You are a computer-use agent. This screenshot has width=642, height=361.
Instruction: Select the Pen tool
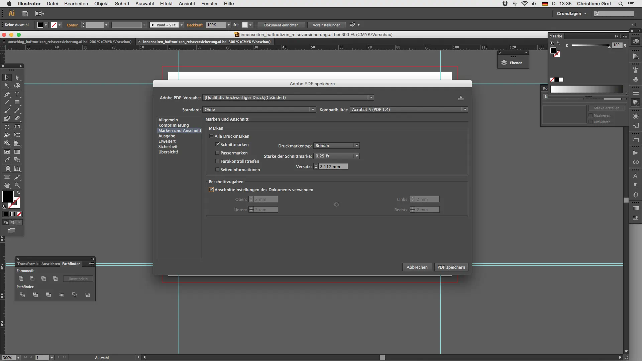[7, 94]
